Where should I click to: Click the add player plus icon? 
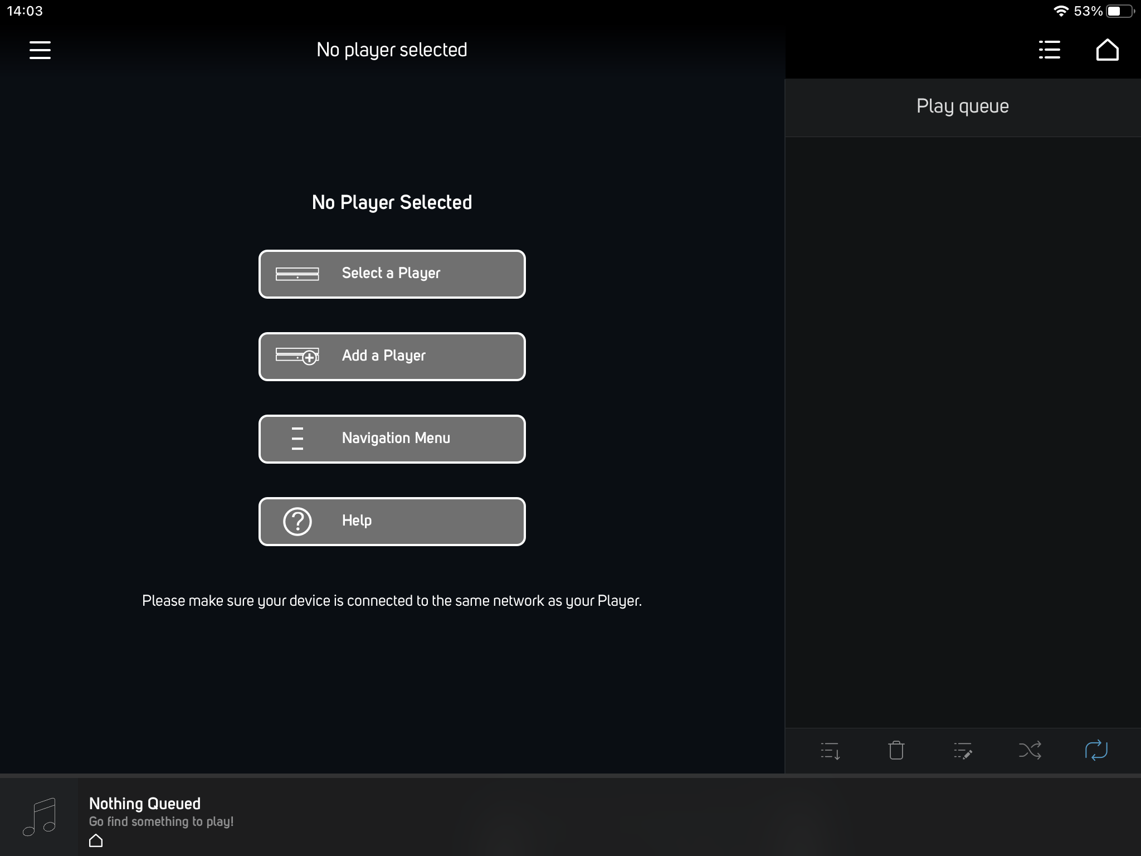point(310,358)
